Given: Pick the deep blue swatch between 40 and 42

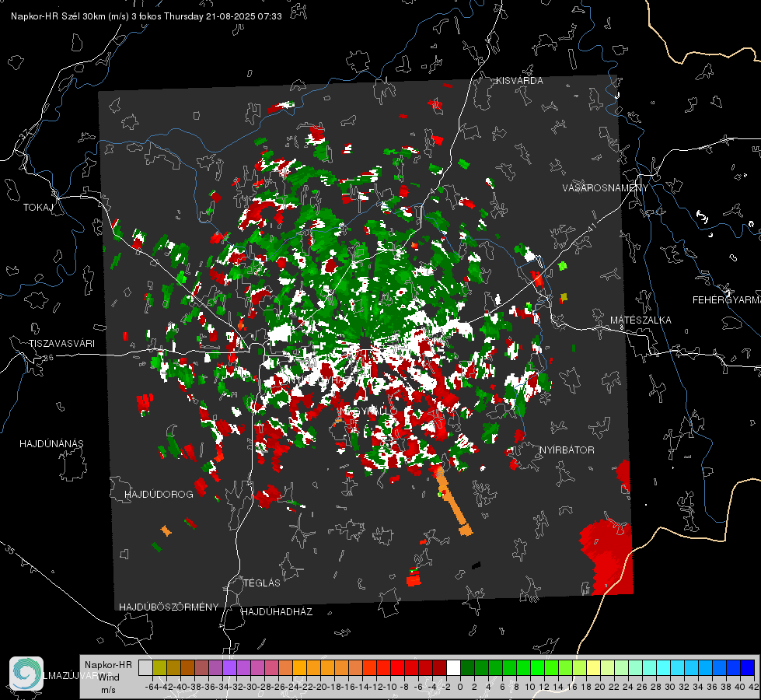Looking at the screenshot, I should (748, 667).
